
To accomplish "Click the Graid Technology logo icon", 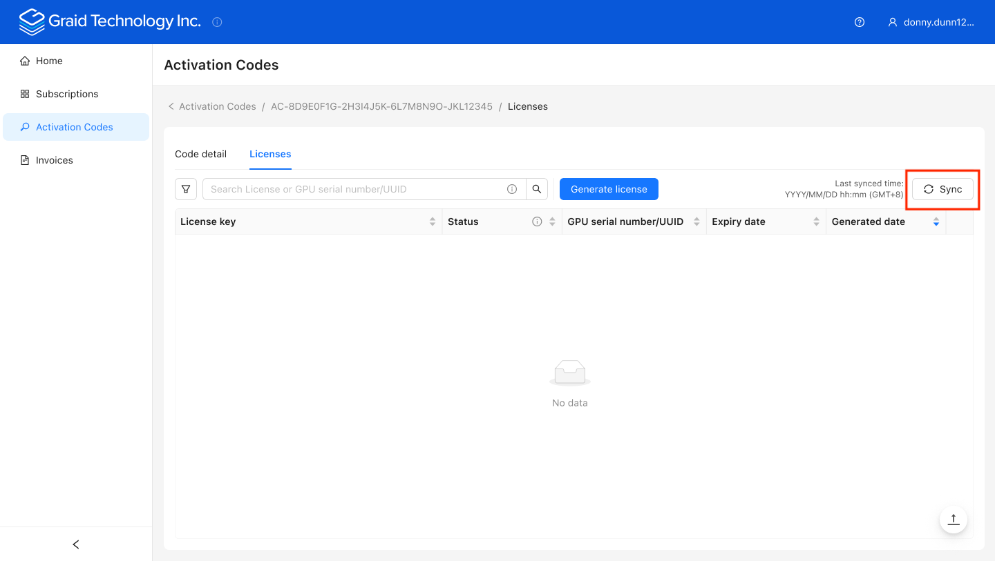I will 32,22.
